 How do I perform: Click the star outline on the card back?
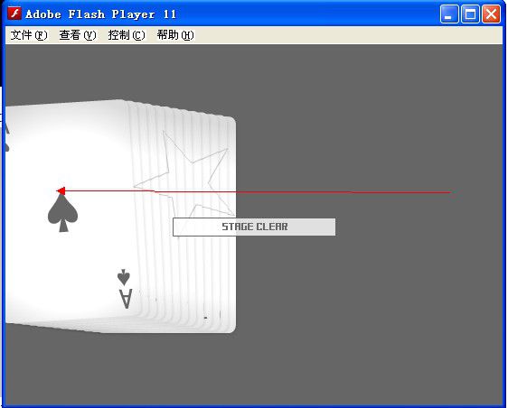click(184, 176)
